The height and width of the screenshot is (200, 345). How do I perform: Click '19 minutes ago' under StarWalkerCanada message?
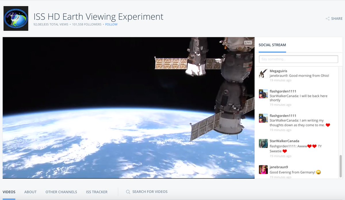click(280, 156)
